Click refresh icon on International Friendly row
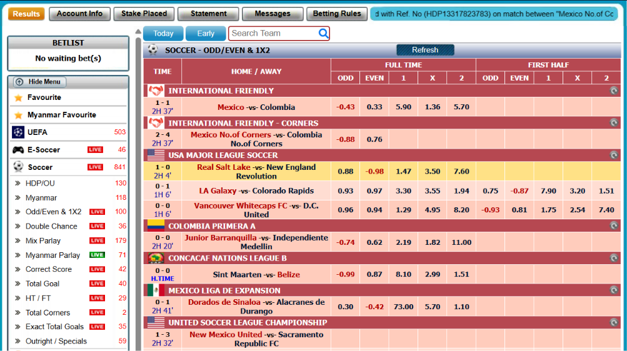This screenshot has height=351, width=627. pyautogui.click(x=613, y=91)
